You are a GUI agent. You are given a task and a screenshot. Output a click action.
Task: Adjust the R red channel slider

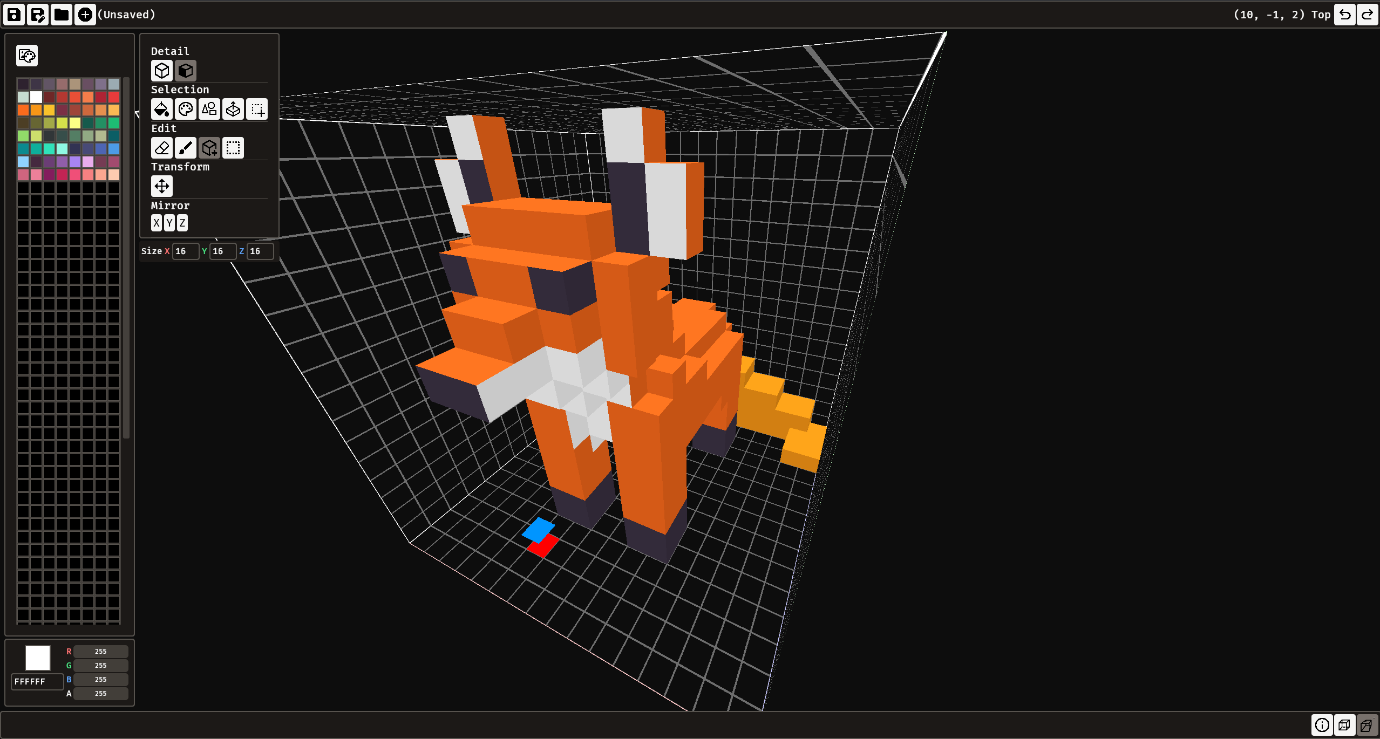(x=101, y=652)
